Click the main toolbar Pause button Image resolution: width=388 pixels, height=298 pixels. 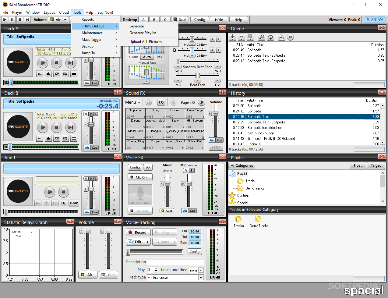point(12,20)
